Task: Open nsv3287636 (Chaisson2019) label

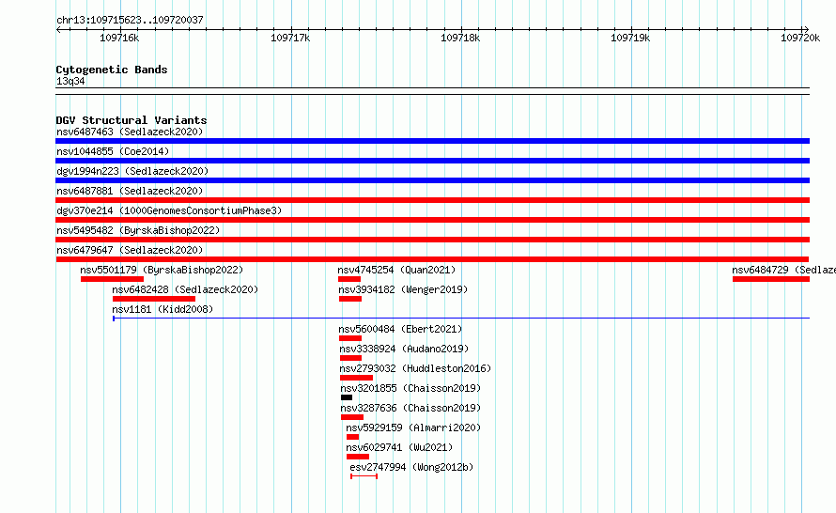Action: coord(410,408)
